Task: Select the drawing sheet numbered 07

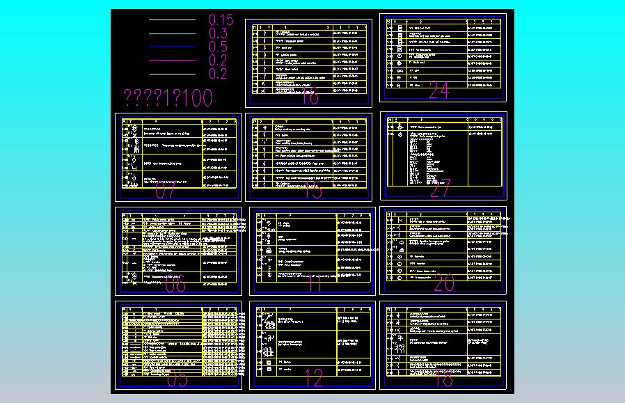Action: 178,157
